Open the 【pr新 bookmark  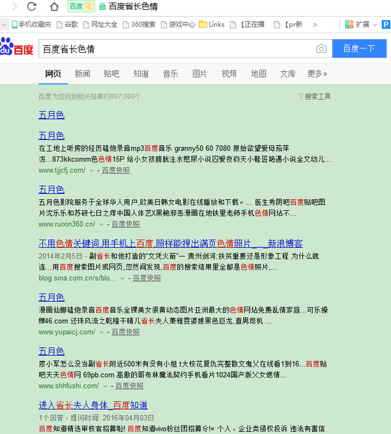(x=289, y=25)
